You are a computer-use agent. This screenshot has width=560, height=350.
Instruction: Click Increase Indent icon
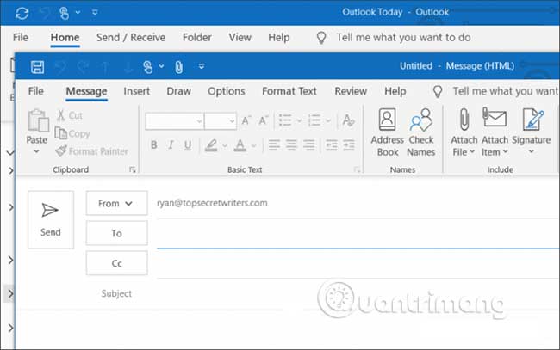(x=349, y=145)
